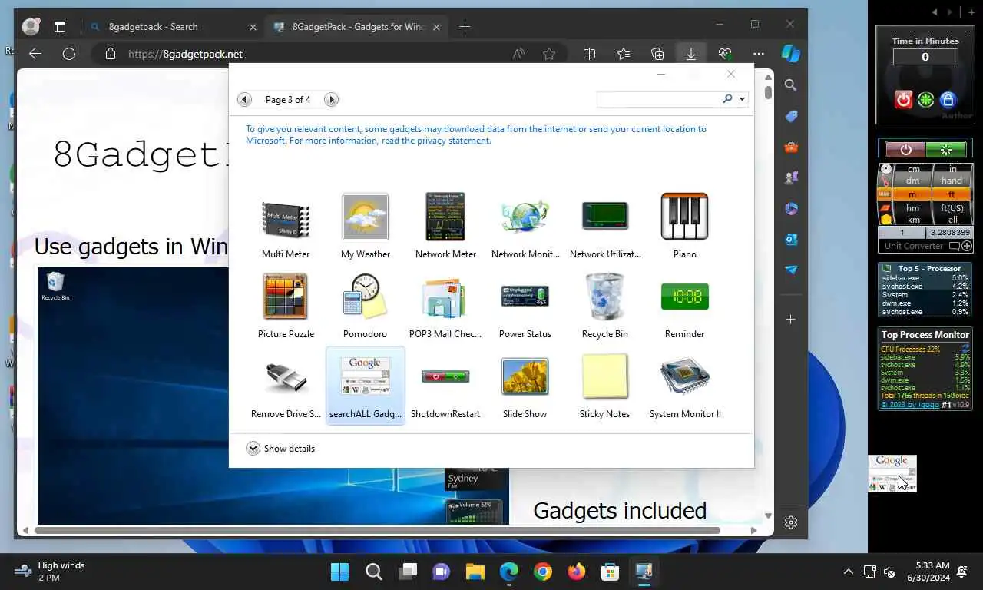Image resolution: width=983 pixels, height=590 pixels.
Task: Select the Pomodoro gadget
Action: pos(366,307)
